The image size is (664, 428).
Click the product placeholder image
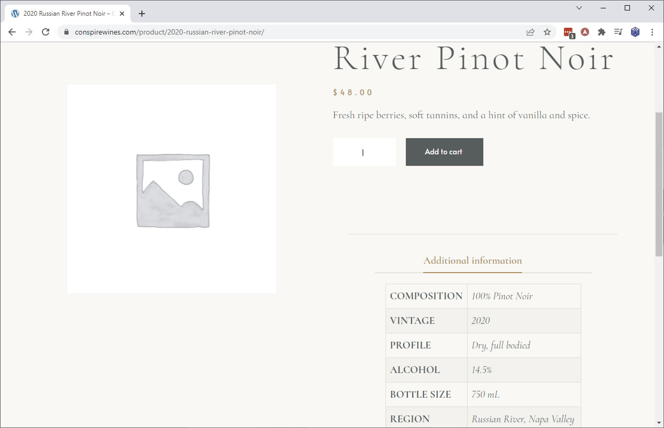tap(172, 189)
